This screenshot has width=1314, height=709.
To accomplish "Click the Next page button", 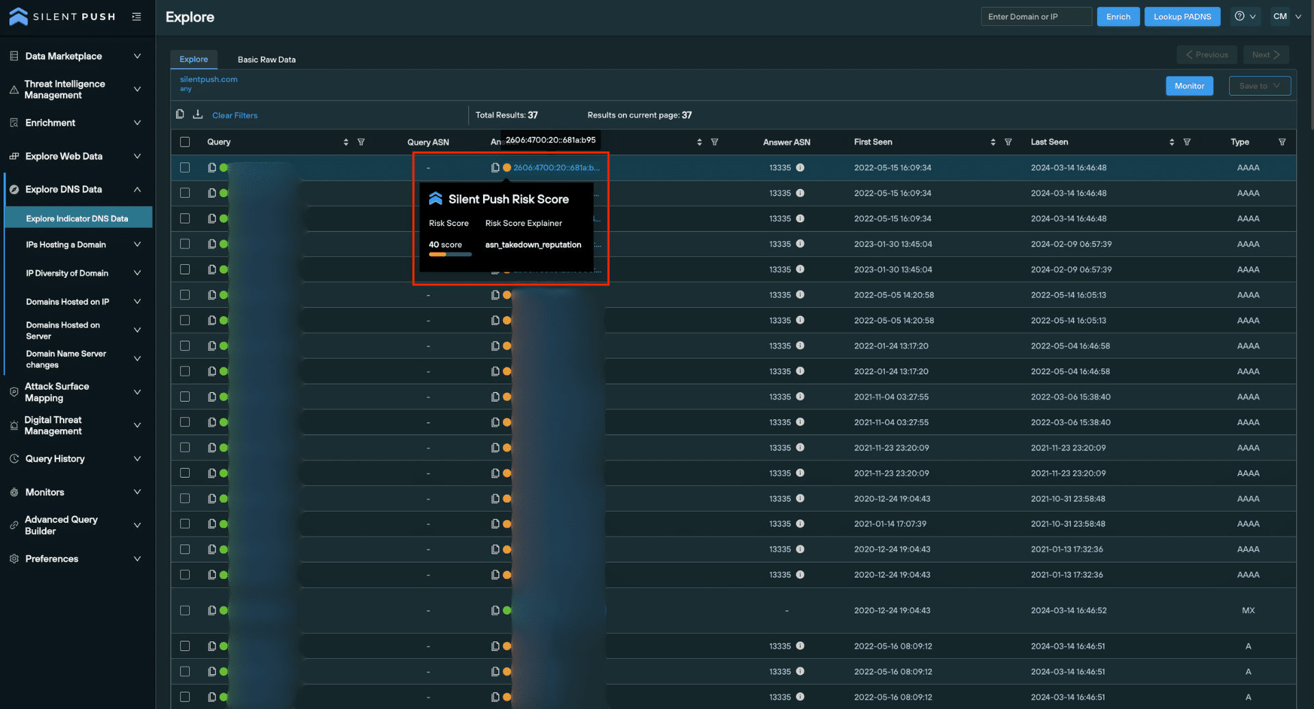I will coord(1265,55).
